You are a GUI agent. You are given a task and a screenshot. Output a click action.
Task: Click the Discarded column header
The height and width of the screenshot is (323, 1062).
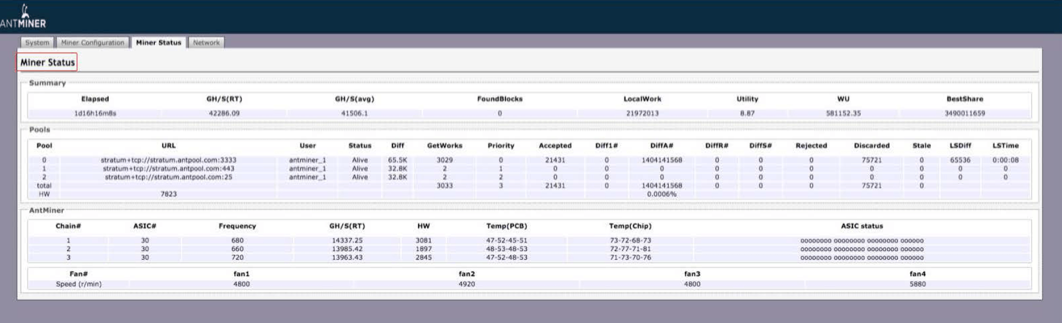pos(871,145)
